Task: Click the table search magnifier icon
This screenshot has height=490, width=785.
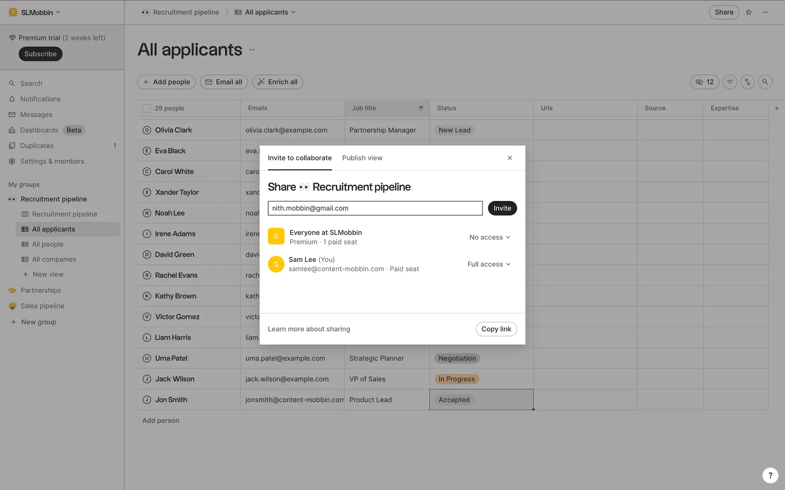Action: pos(765,82)
